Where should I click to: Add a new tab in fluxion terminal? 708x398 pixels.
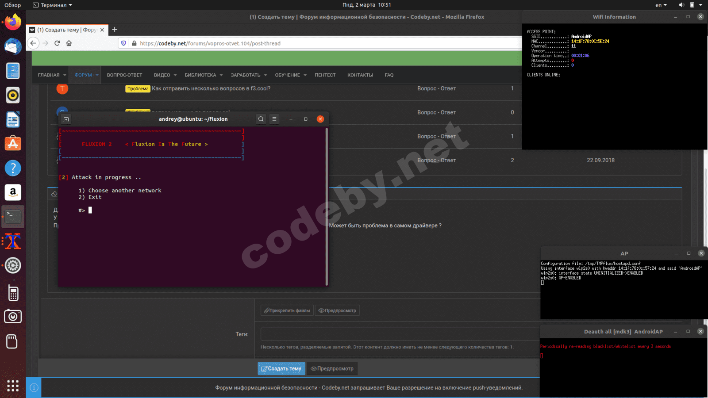(66, 119)
